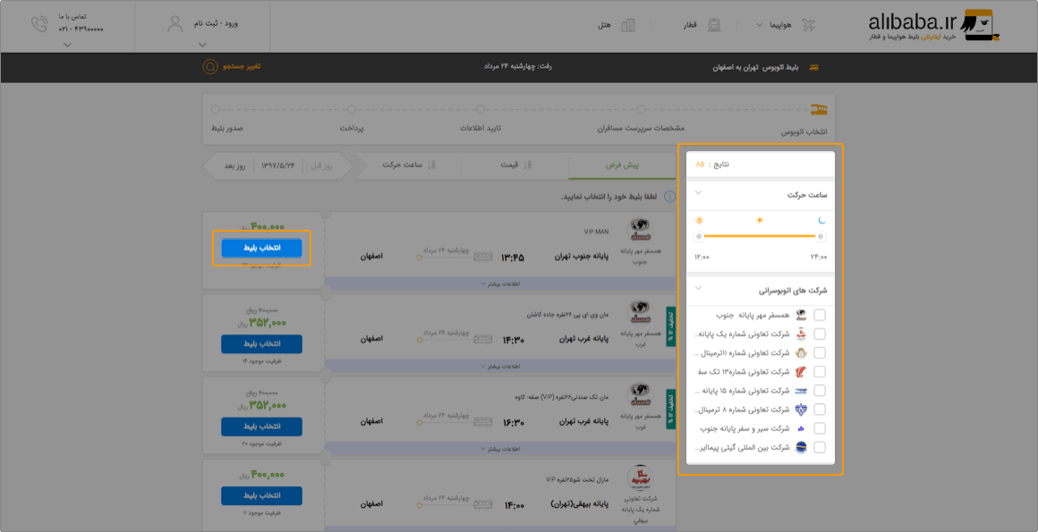Click the phone contact icon
The image size is (1038, 532).
(39, 24)
